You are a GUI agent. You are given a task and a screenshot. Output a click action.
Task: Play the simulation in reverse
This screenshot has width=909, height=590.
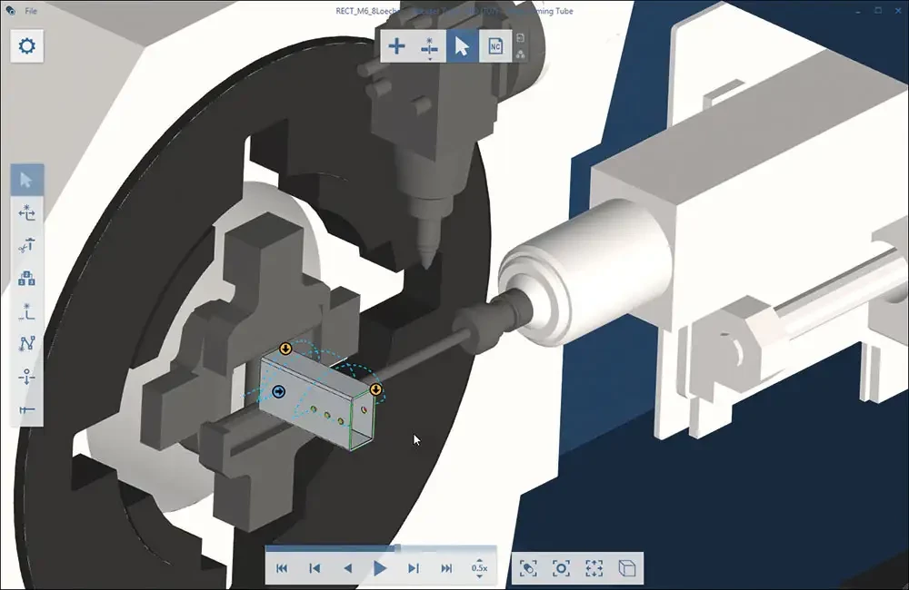(x=348, y=568)
